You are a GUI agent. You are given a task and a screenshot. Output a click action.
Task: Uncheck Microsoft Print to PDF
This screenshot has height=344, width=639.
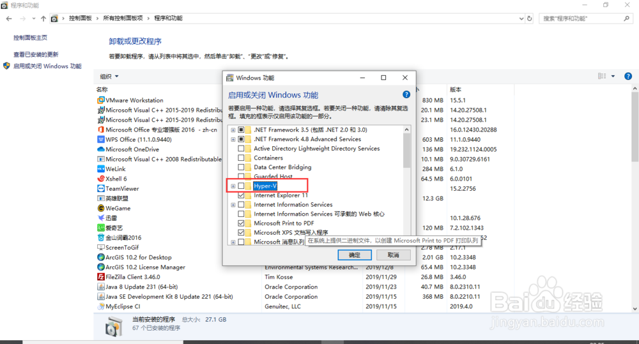coord(242,223)
